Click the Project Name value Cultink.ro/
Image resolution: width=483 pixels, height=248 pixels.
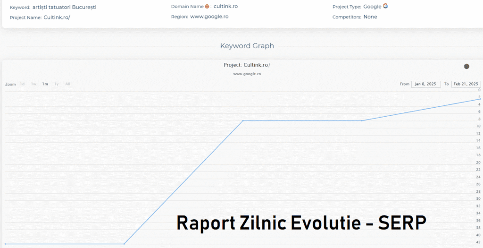tap(57, 17)
